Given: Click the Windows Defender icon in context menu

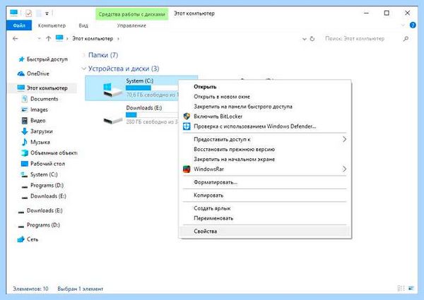Looking at the screenshot, I should coord(187,126).
